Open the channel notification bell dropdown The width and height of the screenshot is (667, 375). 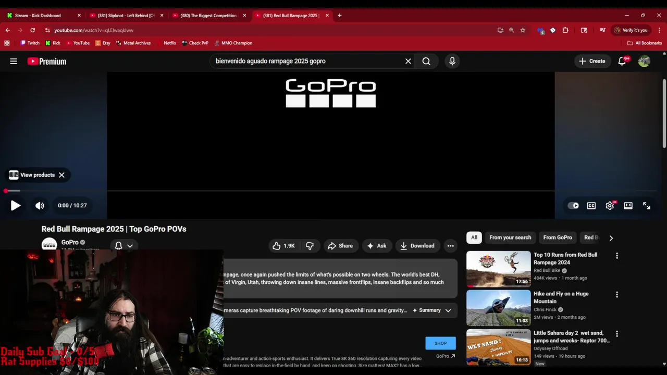[124, 246]
